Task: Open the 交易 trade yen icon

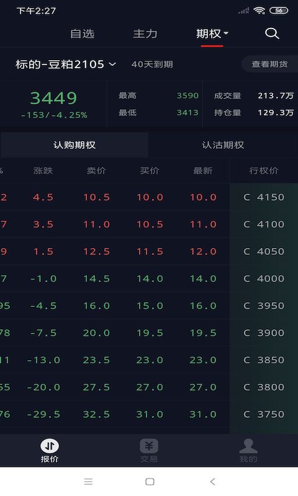Action: [x=149, y=446]
